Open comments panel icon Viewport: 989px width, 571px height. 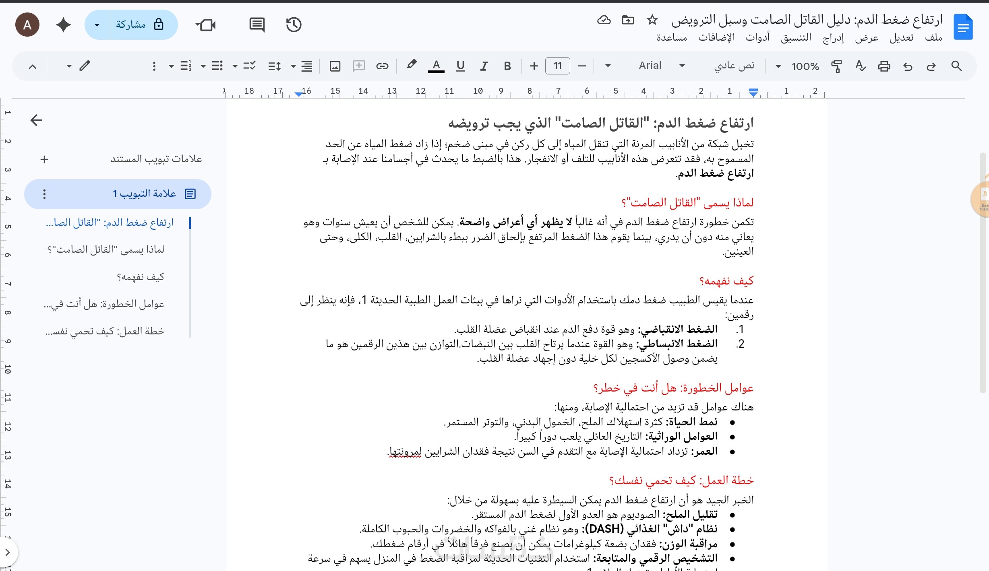(257, 25)
